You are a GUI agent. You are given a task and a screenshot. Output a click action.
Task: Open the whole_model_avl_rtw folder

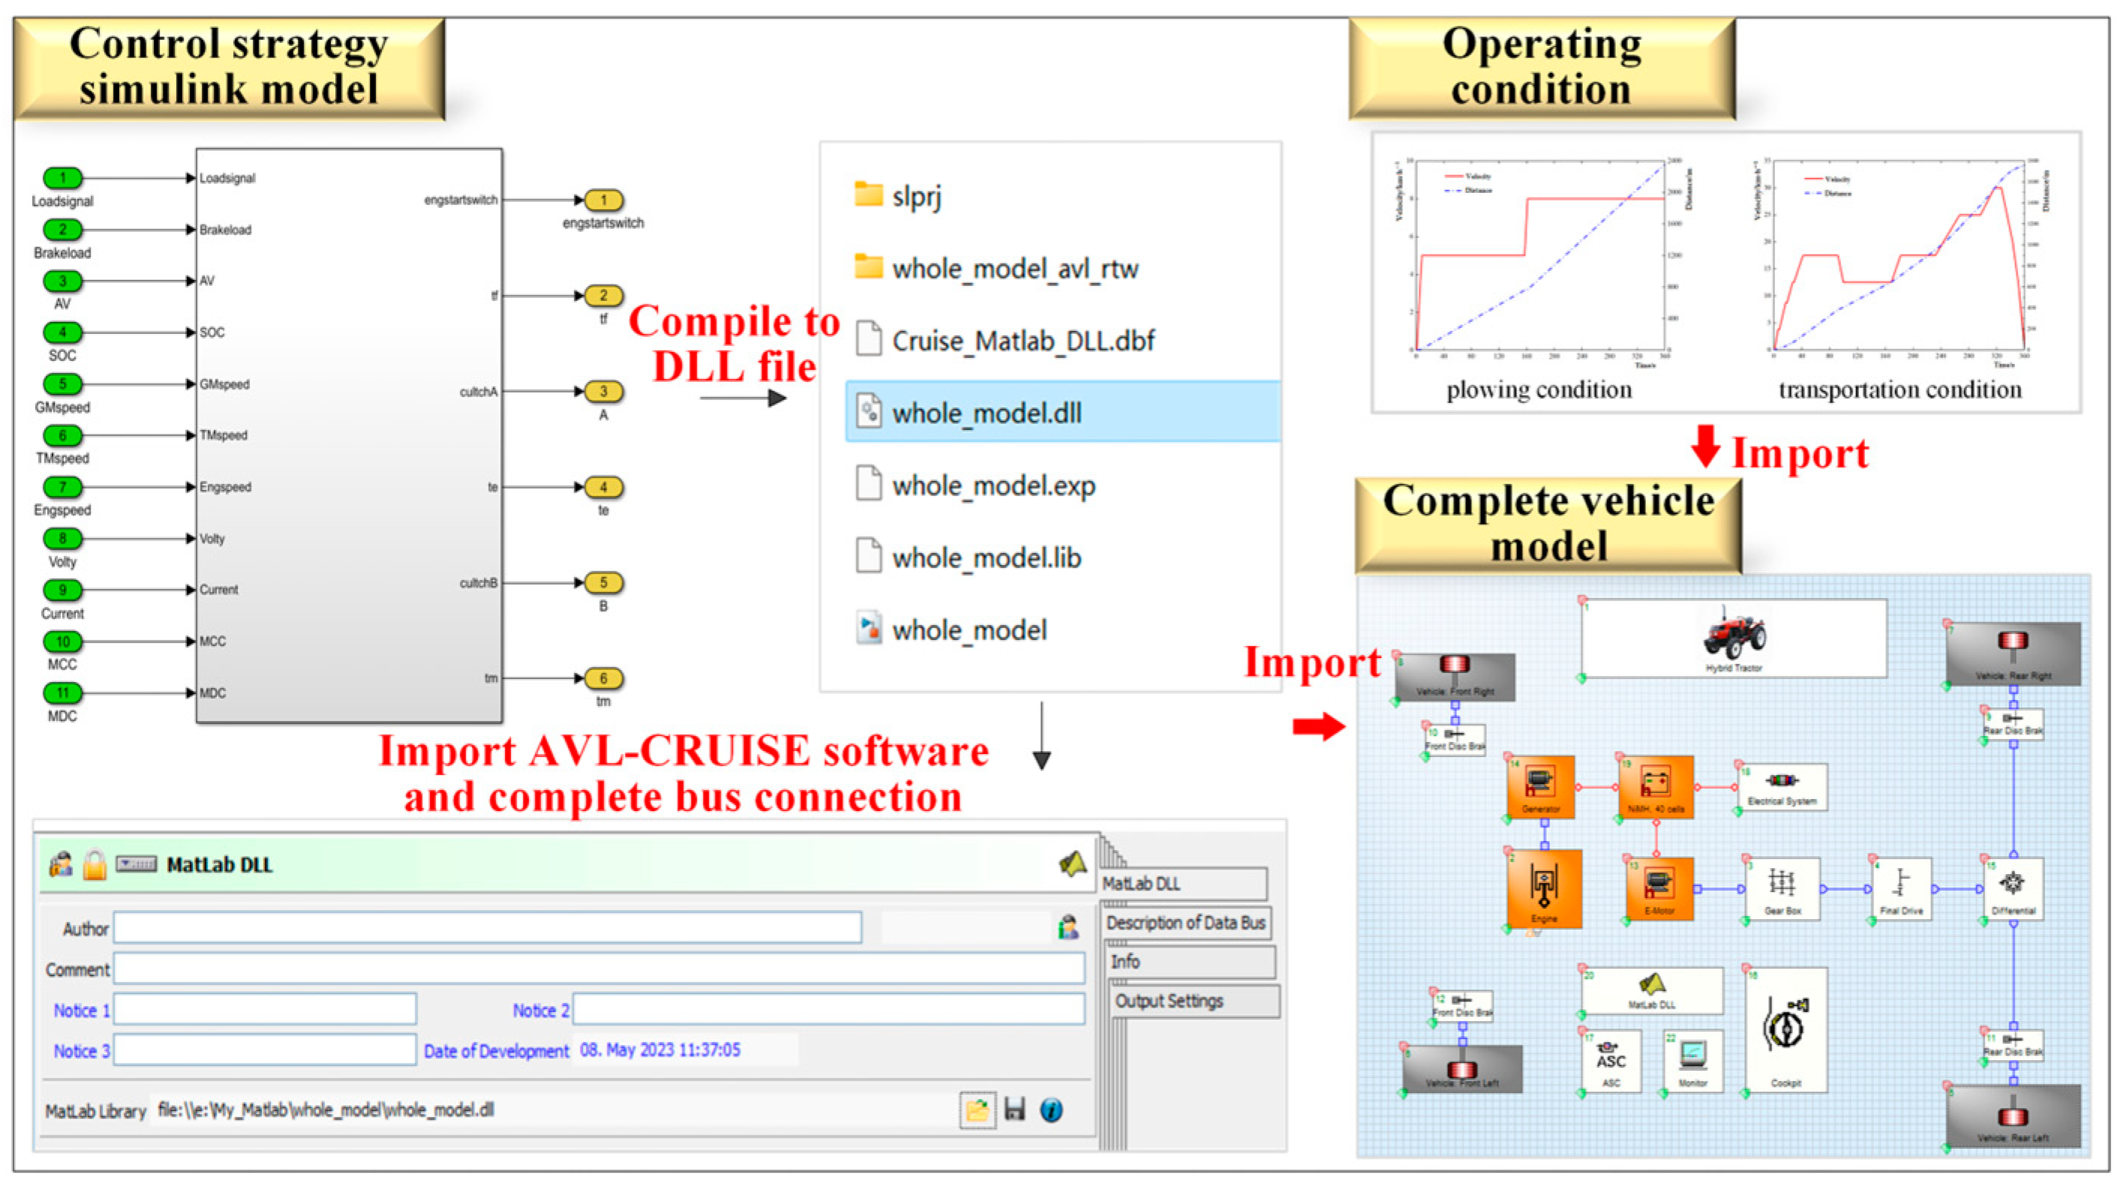1014,269
